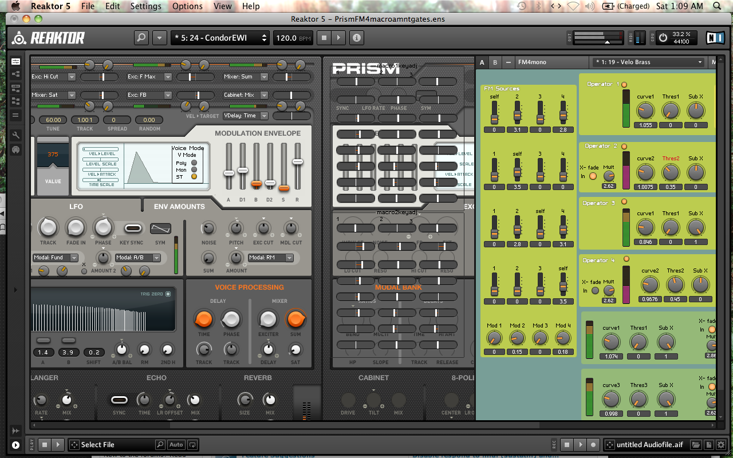
Task: Stop the Reaktor clock
Action: point(324,38)
